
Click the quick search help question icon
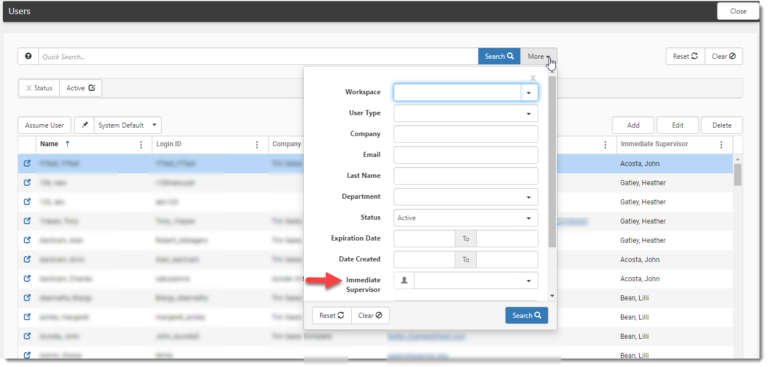28,56
